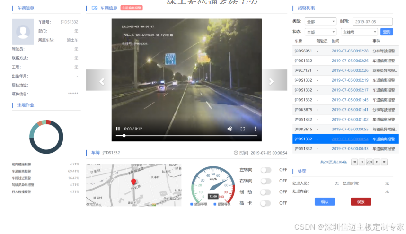The image size is (406, 234).
Task: Click the 查询 search button
Action: point(387,32)
